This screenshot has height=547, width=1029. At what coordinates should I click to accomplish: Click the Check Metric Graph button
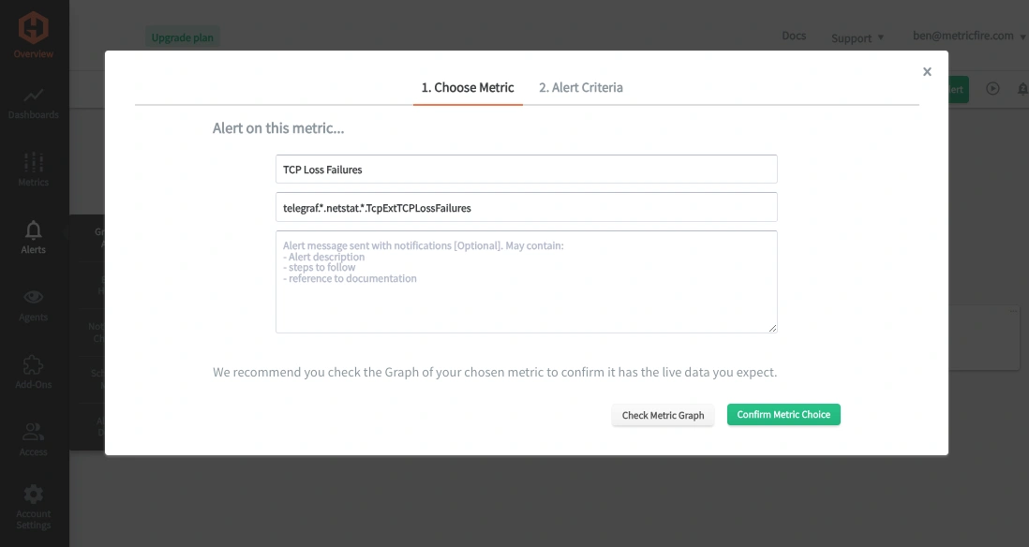[663, 415]
